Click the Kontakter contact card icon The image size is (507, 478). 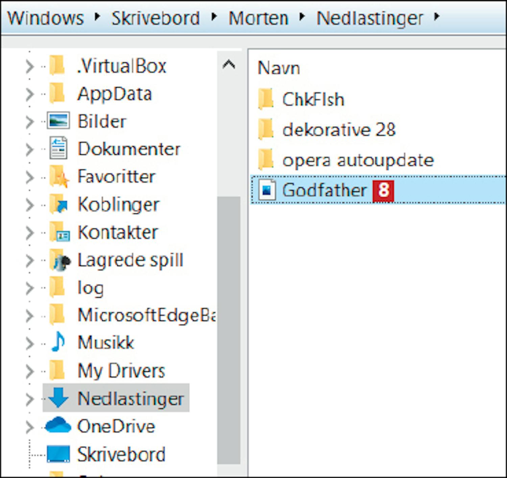[59, 232]
